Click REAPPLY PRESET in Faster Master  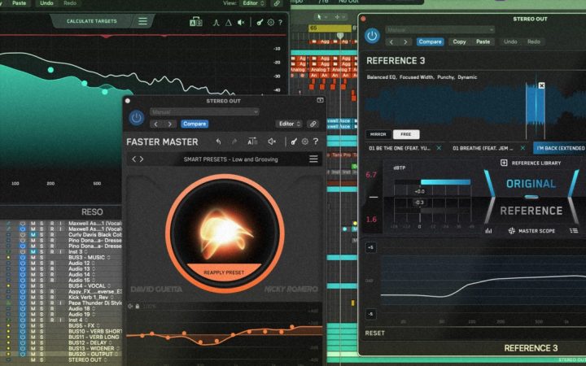click(x=224, y=272)
